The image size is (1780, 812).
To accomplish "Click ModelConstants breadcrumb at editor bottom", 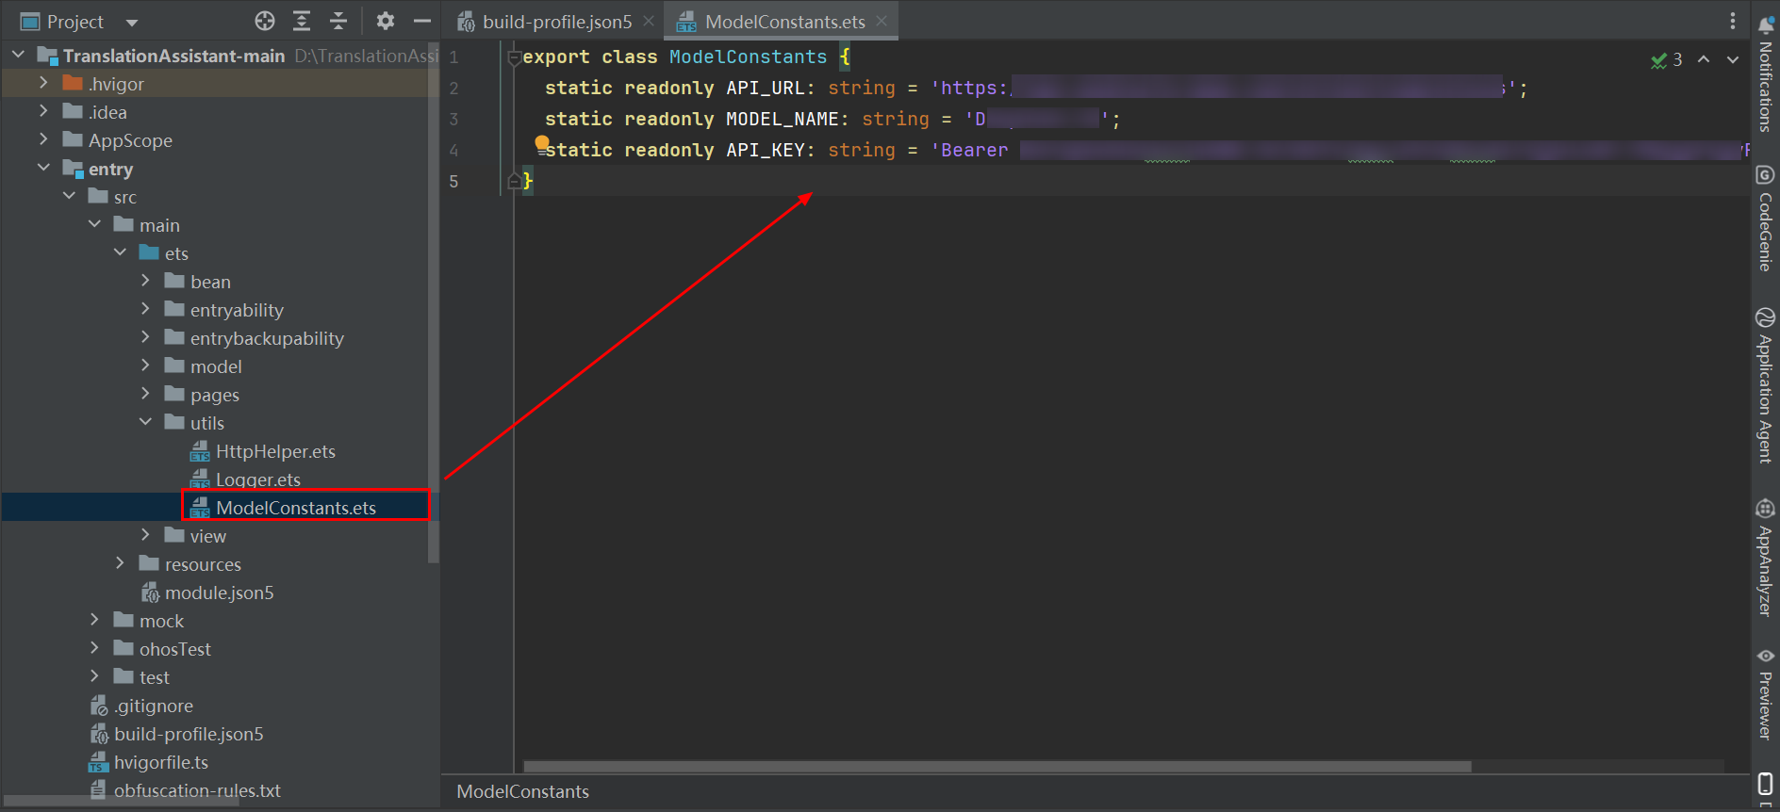I will 522,792.
